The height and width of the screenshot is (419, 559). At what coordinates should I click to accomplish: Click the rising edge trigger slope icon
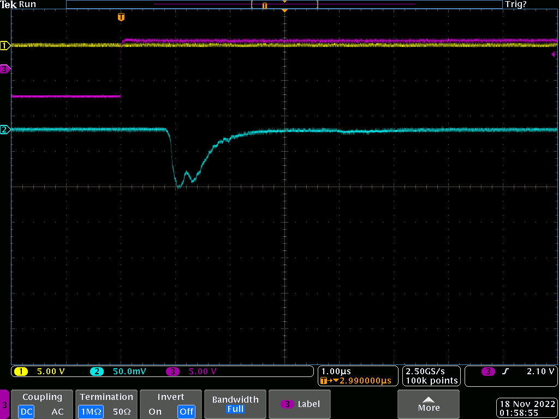click(506, 372)
